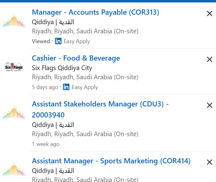Dismiss the Manager - Accounts Payable job
The image size is (216, 182).
209,13
